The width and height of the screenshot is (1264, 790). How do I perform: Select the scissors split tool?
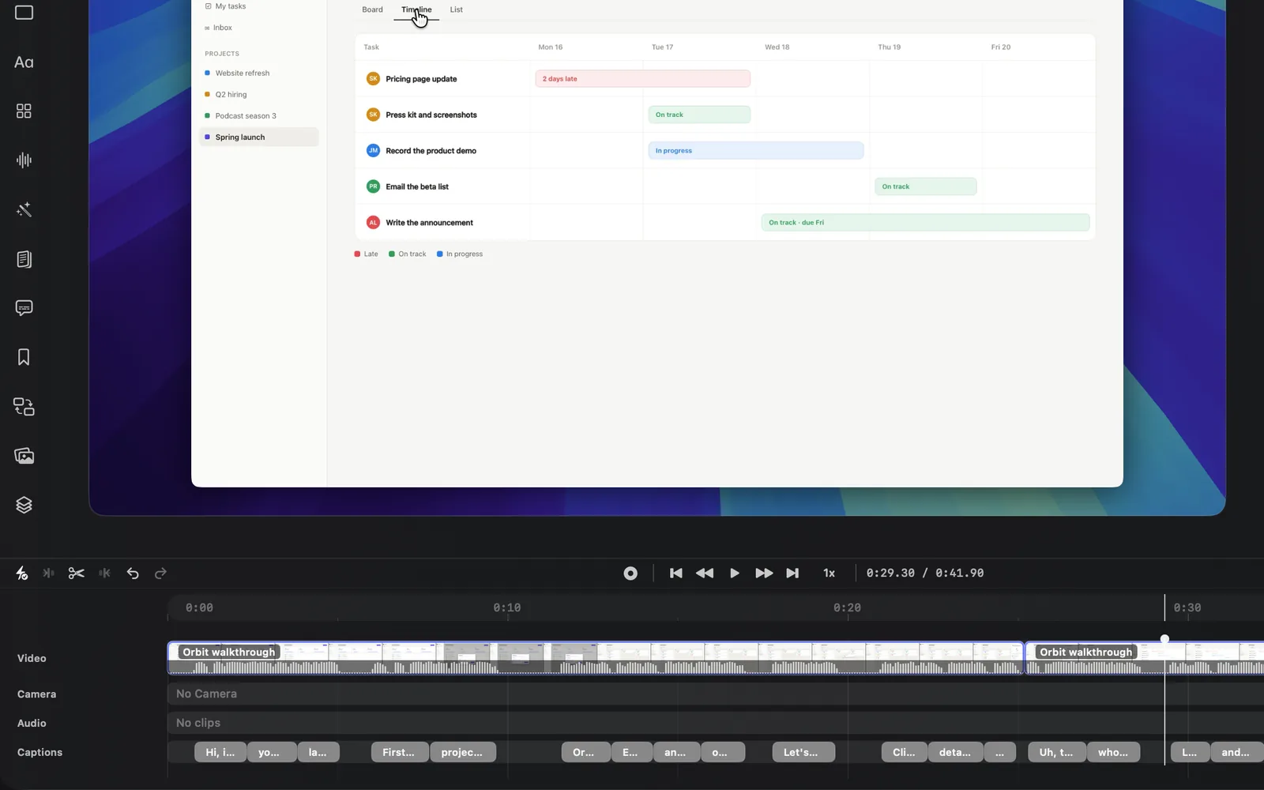(76, 574)
